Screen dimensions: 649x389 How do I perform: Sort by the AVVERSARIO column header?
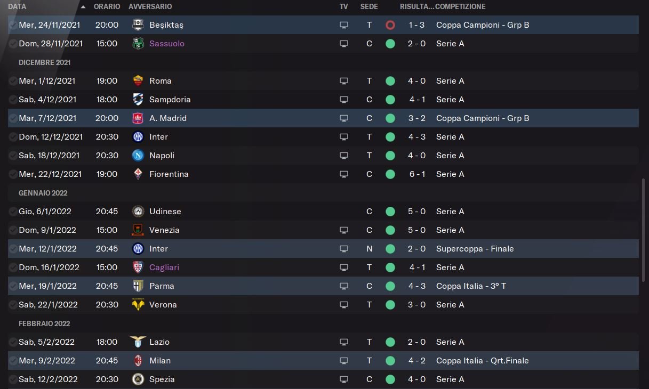[150, 7]
